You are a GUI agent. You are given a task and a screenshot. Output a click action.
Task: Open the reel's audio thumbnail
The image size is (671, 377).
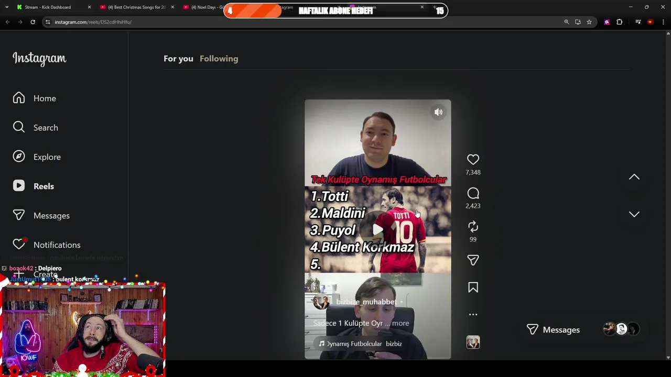pos(473,342)
